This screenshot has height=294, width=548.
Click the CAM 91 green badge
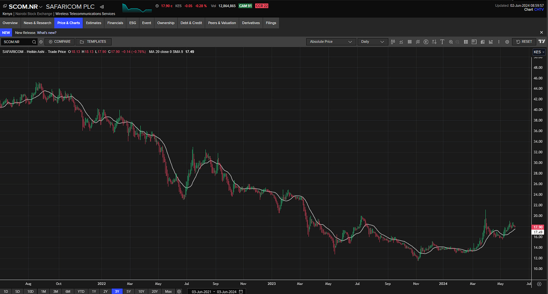pos(245,6)
